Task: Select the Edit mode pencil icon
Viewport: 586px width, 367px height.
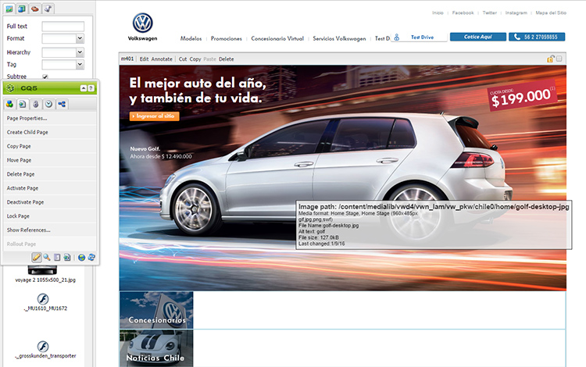Action: point(36,257)
